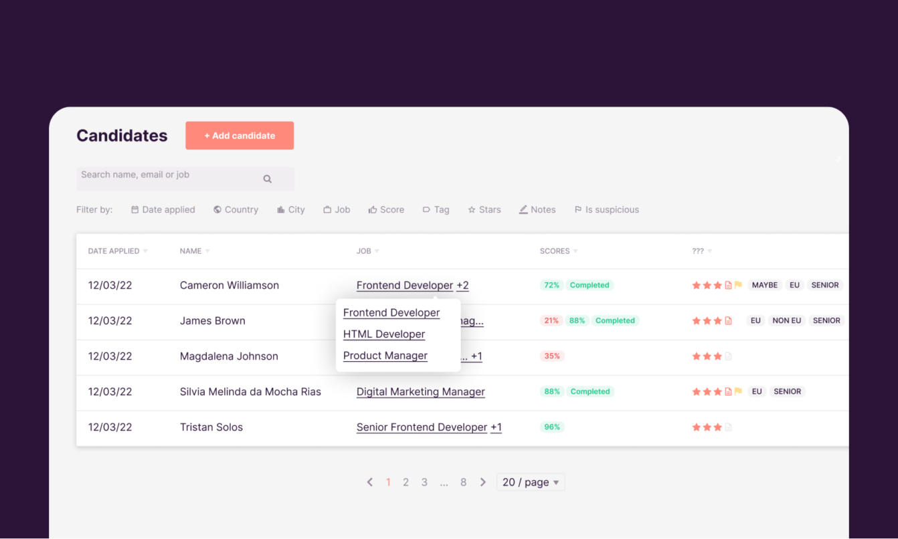Viewport: 898px width, 539px height.
Task: Select the Country globe filter icon
Action: click(x=217, y=209)
